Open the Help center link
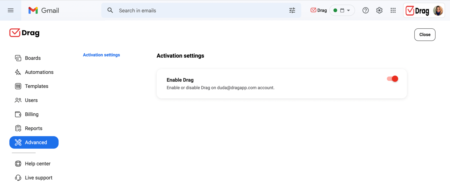This screenshot has height=193, width=450. 33,164
